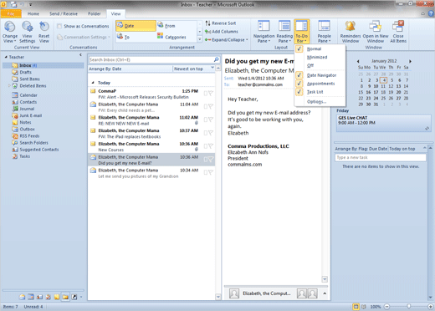Switch to the Folder tab

95,13
